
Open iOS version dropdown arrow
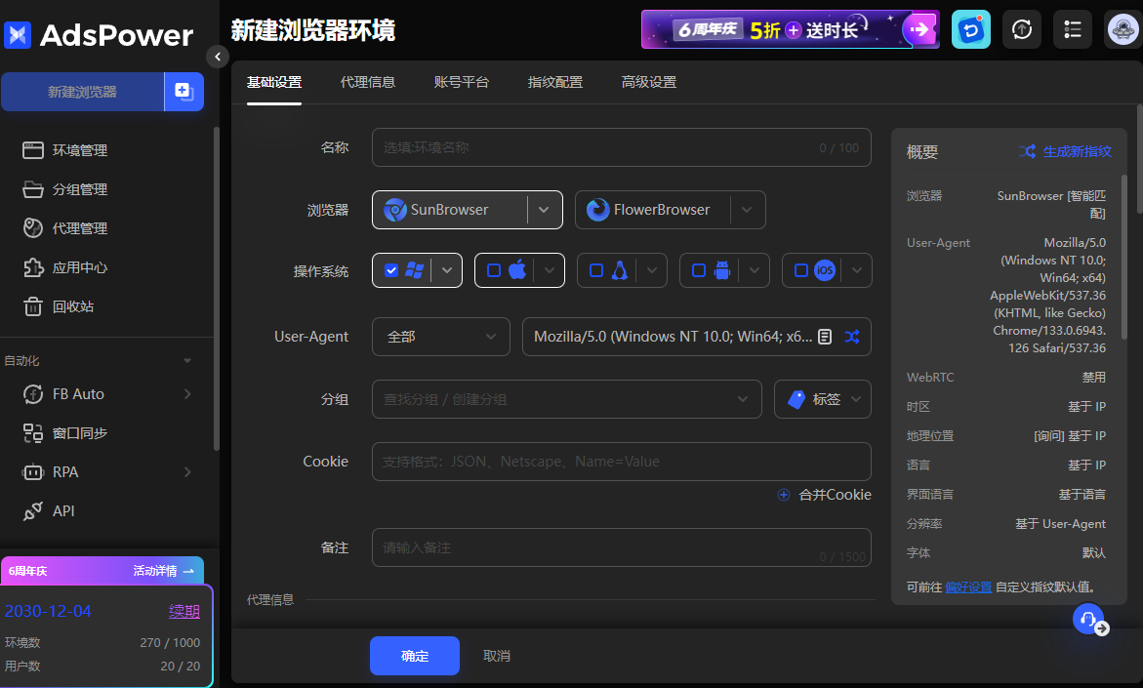[857, 270]
